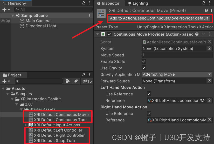Screen dimensions: 214x144
Task: Open preset help documentation icon
Action: coord(206,10)
